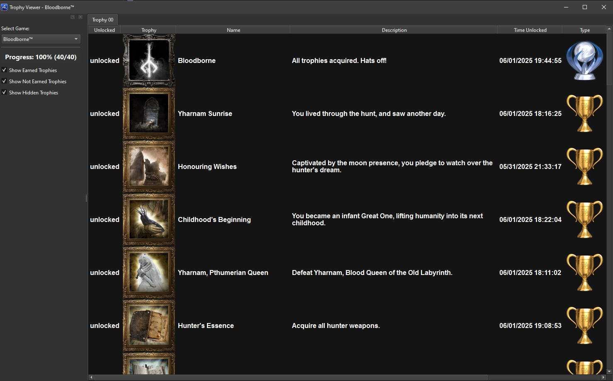
Task: Click the Trophy Viewer app icon in title bar
Action: (4, 7)
